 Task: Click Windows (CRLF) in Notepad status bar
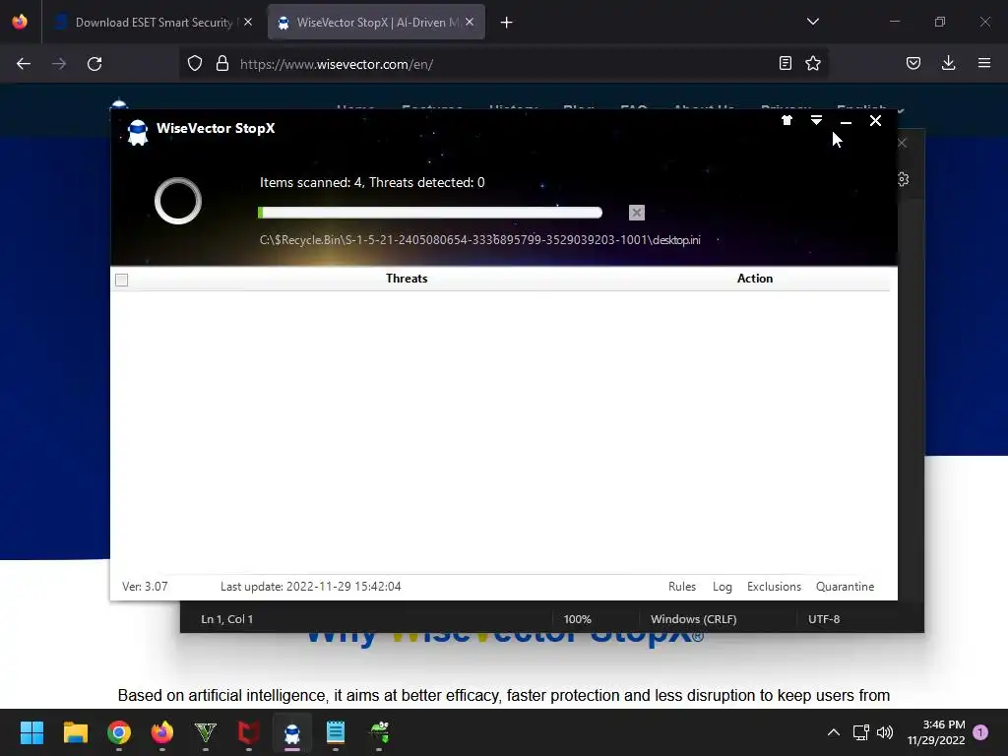694,619
